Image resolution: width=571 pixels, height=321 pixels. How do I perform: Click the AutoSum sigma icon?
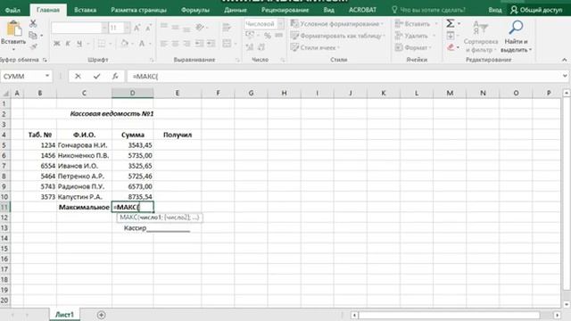coord(450,24)
